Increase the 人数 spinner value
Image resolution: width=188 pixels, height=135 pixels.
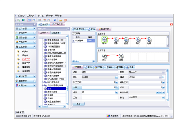[x=117, y=86]
